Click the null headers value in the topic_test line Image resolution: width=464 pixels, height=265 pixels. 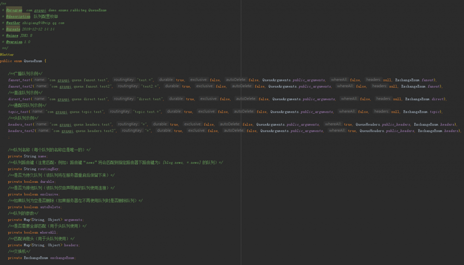click(x=395, y=112)
